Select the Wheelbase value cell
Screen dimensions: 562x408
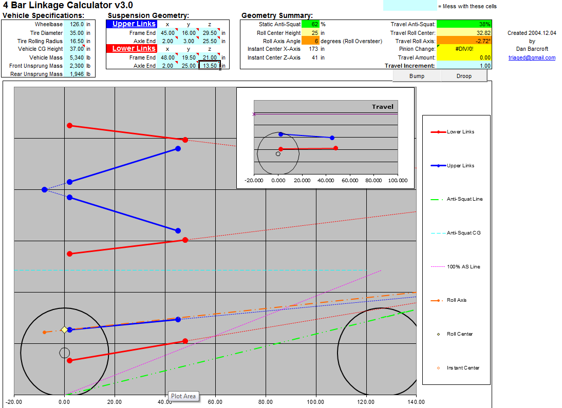tap(74, 24)
